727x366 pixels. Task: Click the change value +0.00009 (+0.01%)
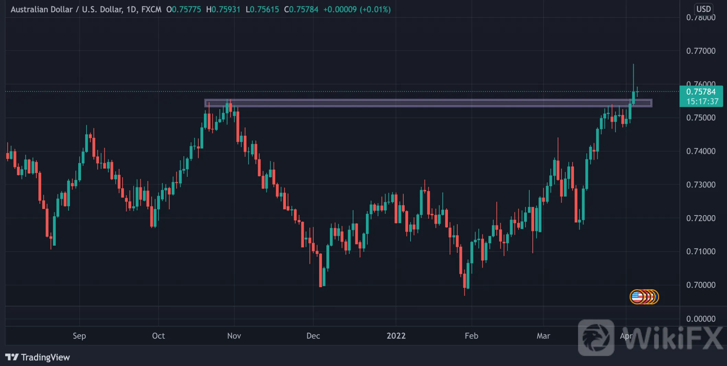(x=357, y=9)
